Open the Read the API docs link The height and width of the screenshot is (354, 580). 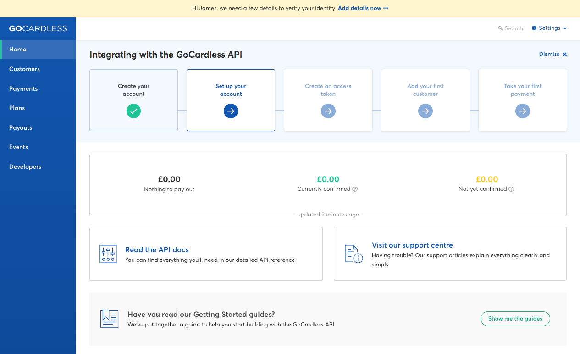pyautogui.click(x=157, y=249)
